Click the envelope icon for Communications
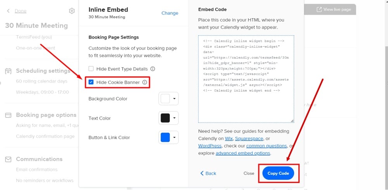This screenshot has height=190, width=388. pyautogui.click(x=8, y=159)
